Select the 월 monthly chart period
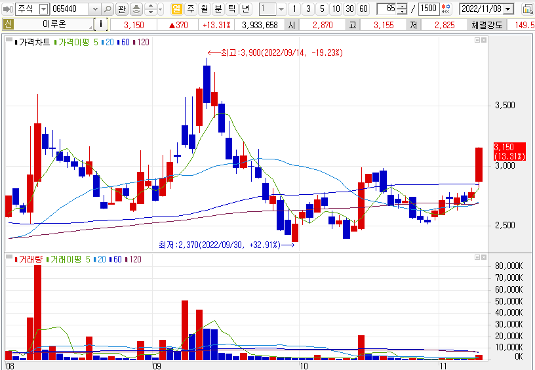The width and height of the screenshot is (535, 370). pos(204,9)
